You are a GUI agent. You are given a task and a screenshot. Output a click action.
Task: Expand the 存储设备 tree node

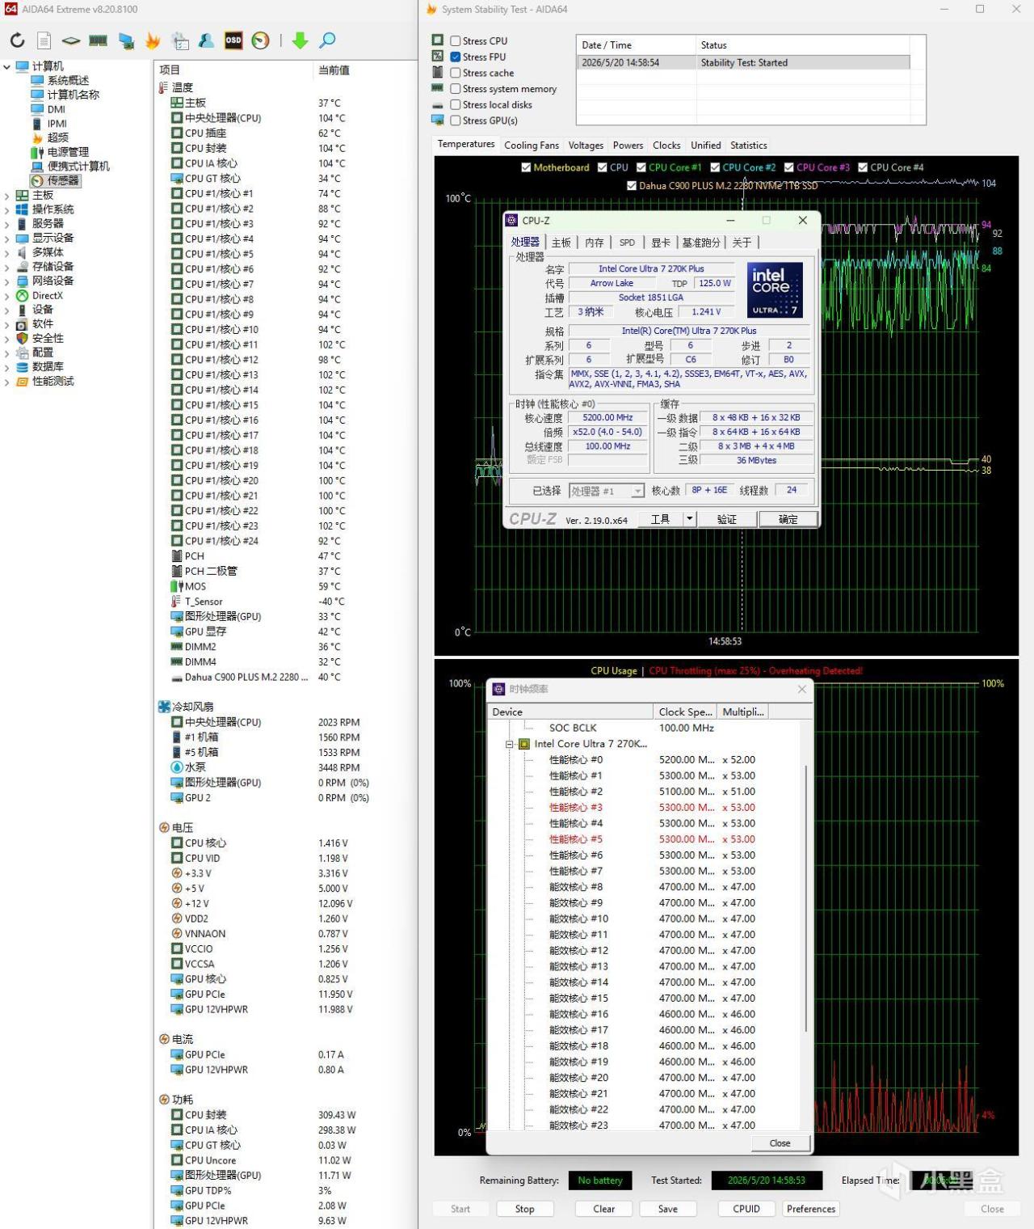[x=6, y=267]
